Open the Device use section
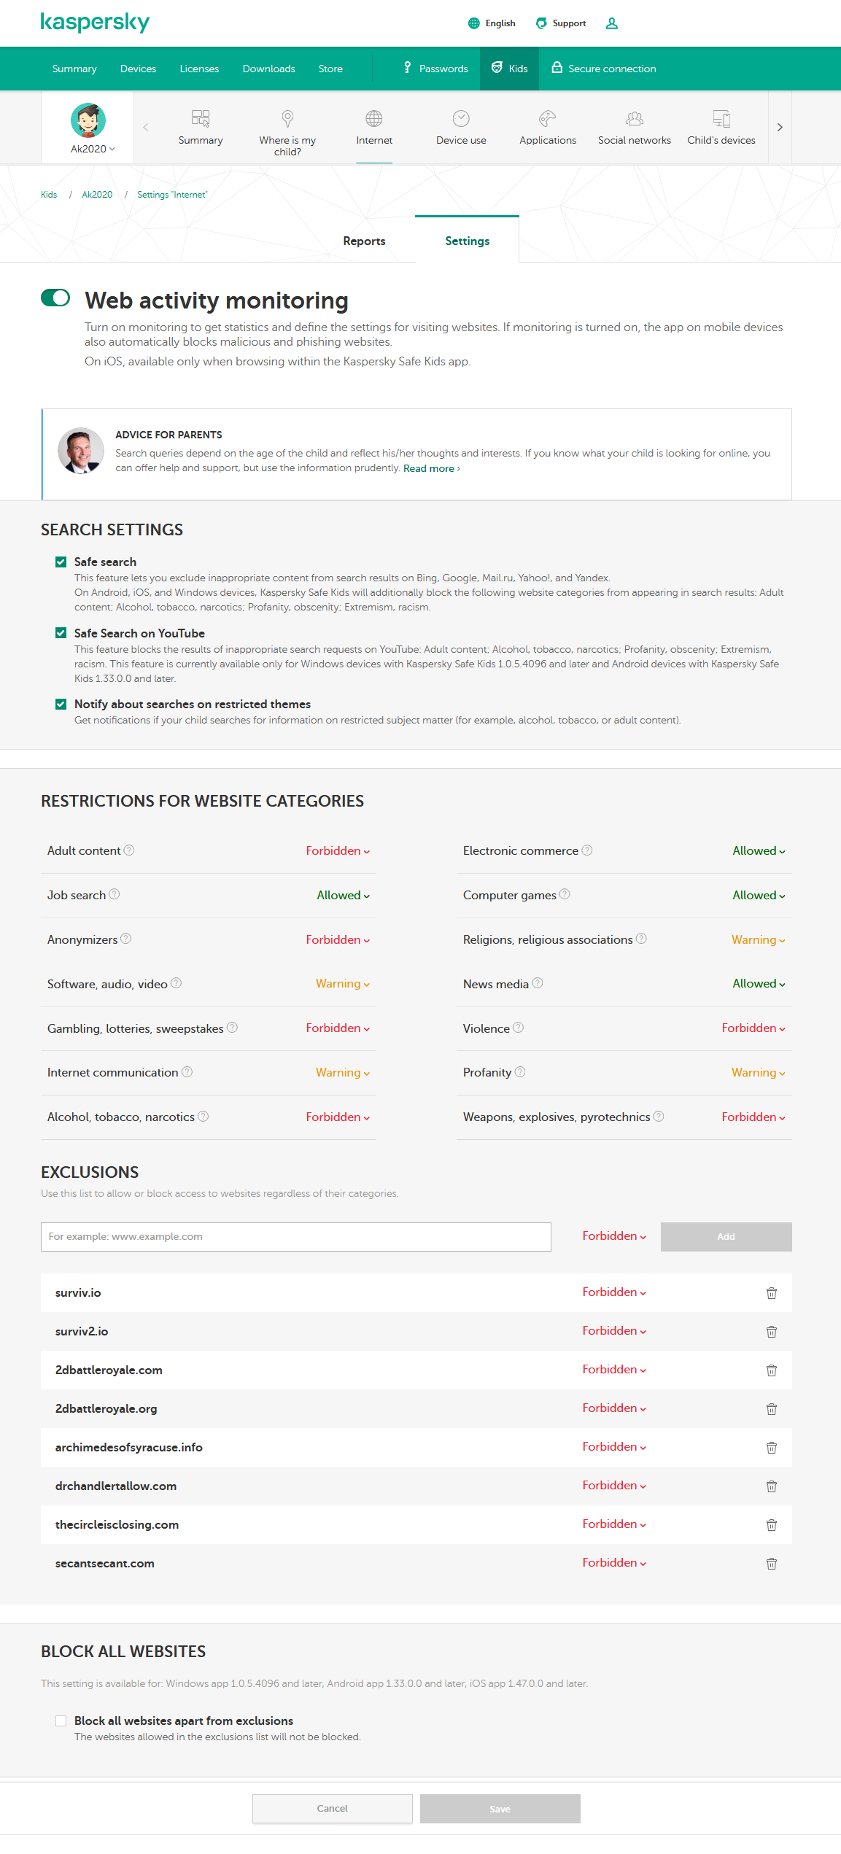 pyautogui.click(x=461, y=128)
